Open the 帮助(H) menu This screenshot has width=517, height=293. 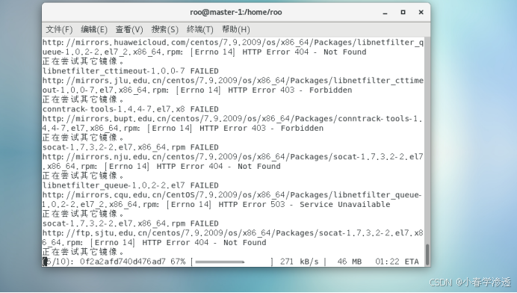pyautogui.click(x=236, y=30)
